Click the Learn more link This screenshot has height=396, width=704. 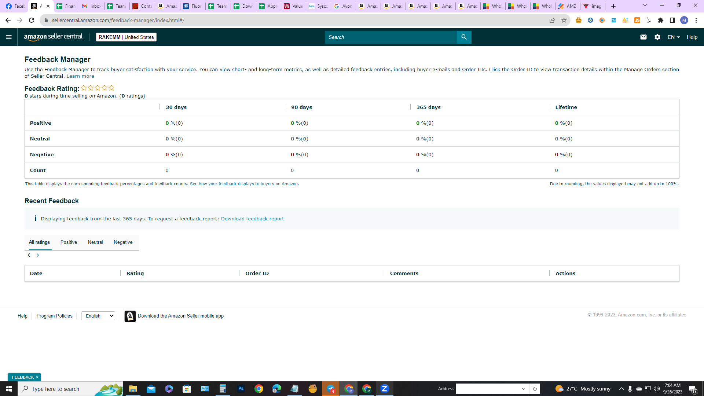(x=80, y=76)
